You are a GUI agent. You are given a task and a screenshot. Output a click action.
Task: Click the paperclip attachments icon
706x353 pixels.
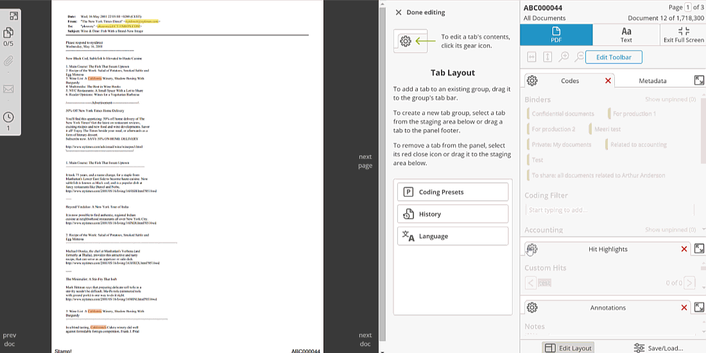pyautogui.click(x=8, y=61)
